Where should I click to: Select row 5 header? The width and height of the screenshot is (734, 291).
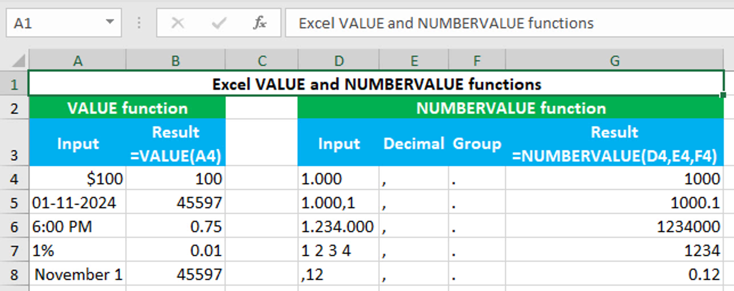point(14,202)
